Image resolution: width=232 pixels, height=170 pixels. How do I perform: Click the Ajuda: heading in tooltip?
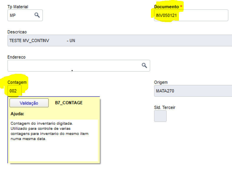coord(17,114)
